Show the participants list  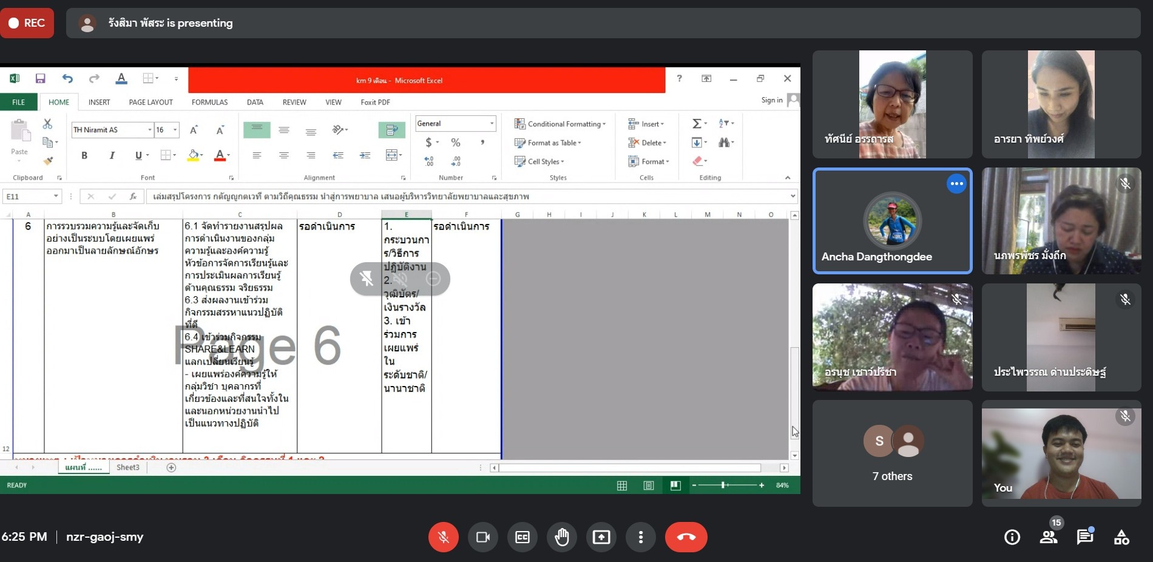[1048, 537]
